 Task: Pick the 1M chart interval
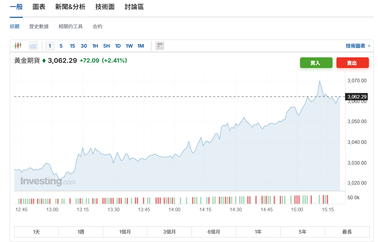[x=141, y=46]
